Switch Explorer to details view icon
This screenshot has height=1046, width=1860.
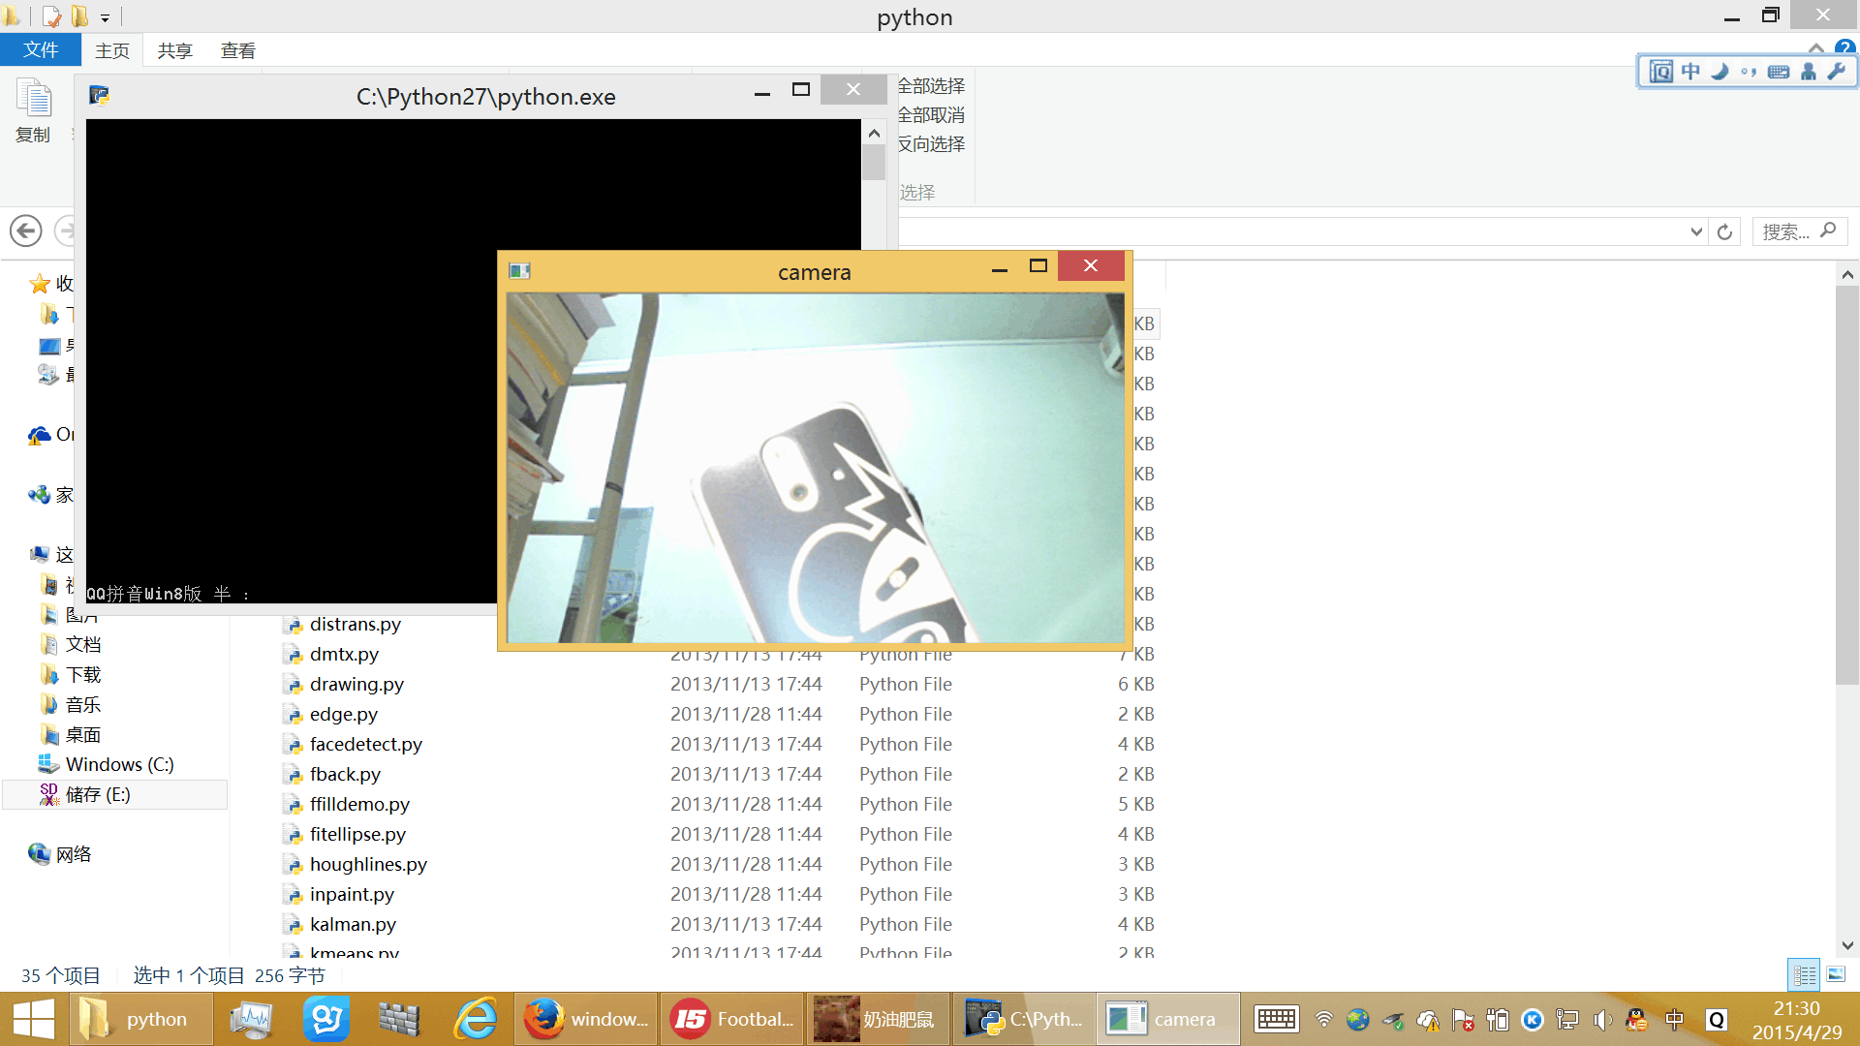click(x=1805, y=975)
